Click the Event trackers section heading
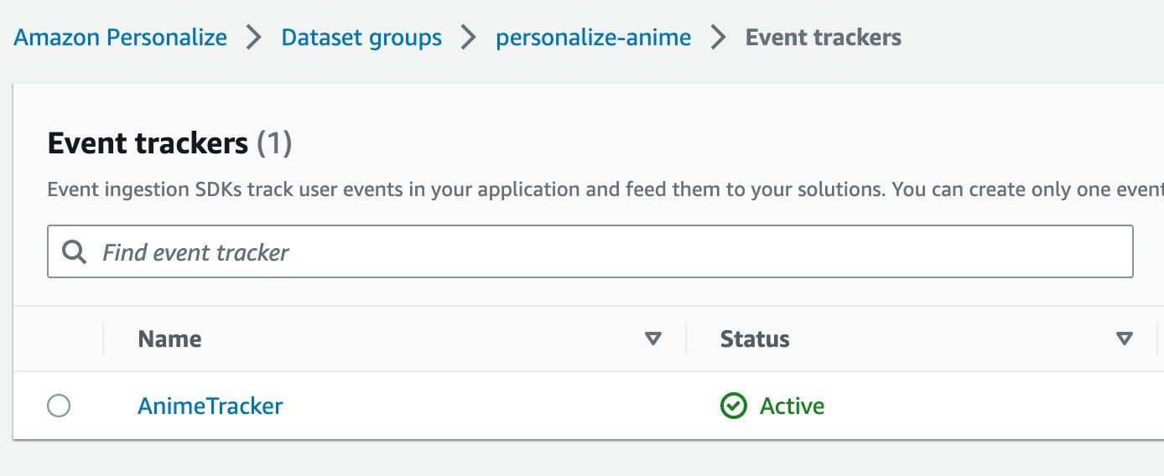The width and height of the screenshot is (1164, 476). coord(148,143)
